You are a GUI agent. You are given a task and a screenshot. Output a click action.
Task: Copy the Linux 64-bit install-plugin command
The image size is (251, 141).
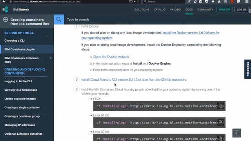click(220, 122)
